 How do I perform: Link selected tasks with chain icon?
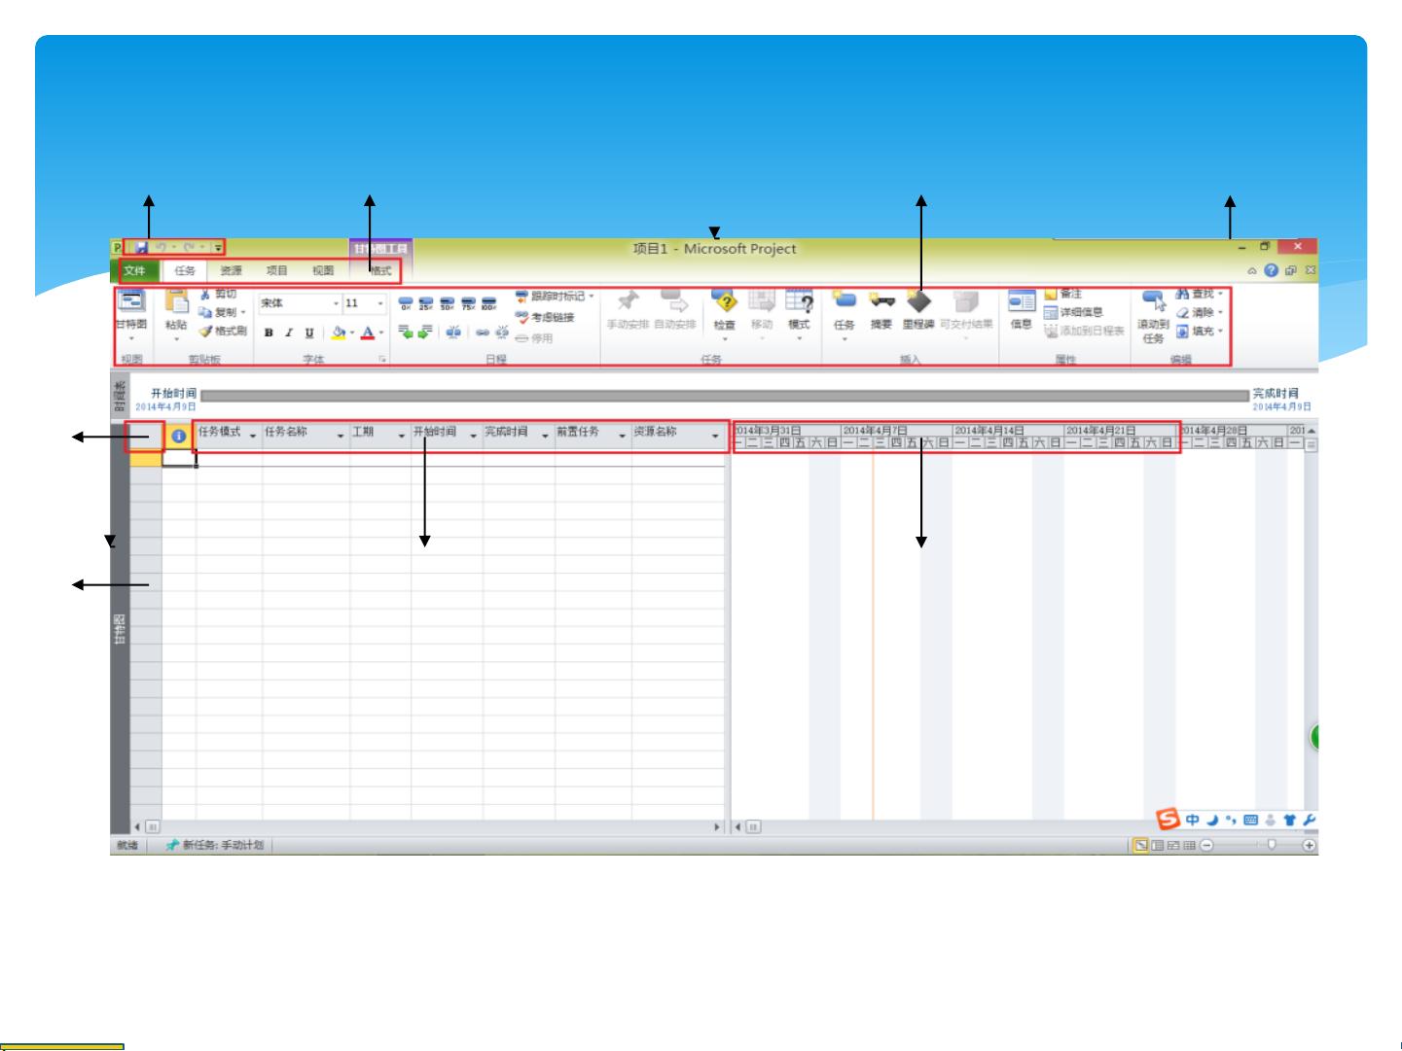click(x=483, y=333)
